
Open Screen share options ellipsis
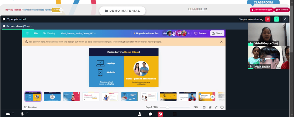tap(32, 26)
